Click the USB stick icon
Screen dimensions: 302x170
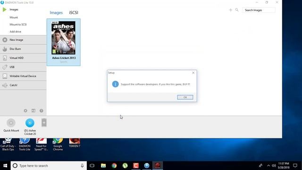[x=5, y=67]
